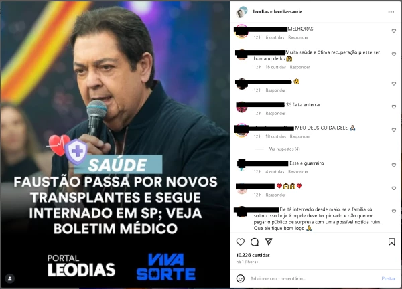
Task: Like the 'Esse e guerreiro' comment
Action: pyautogui.click(x=394, y=165)
